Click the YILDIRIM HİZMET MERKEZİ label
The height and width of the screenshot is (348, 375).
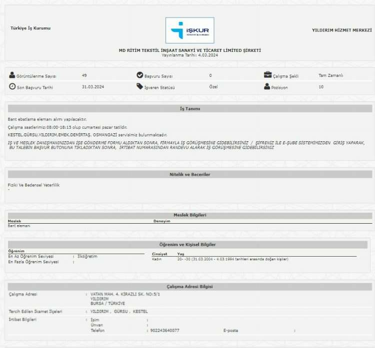(341, 30)
